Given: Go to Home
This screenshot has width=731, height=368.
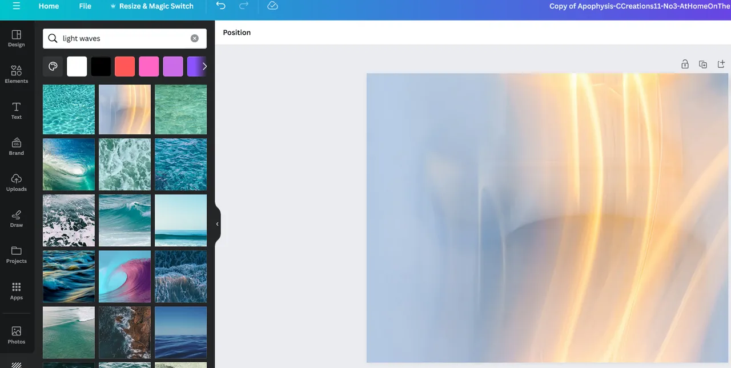Looking at the screenshot, I should (49, 6).
